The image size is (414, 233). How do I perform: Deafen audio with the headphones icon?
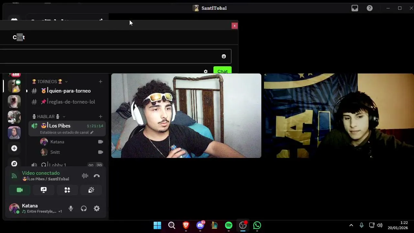click(x=84, y=208)
